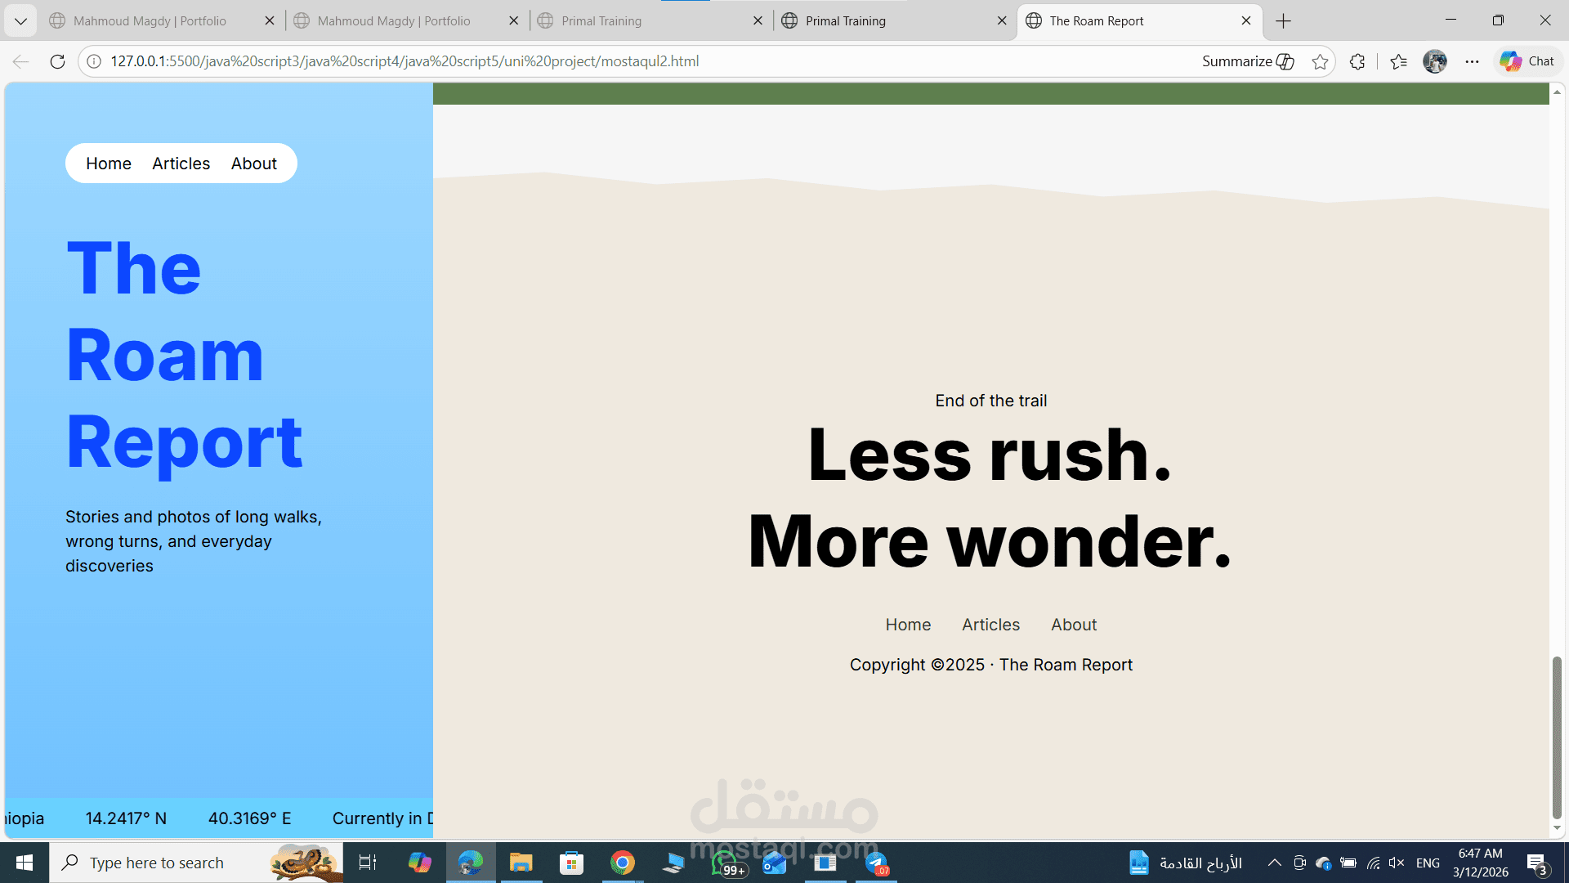Screen dimensions: 1569x883
Task: Expand the tab search dropdown arrow
Action: pos(20,20)
